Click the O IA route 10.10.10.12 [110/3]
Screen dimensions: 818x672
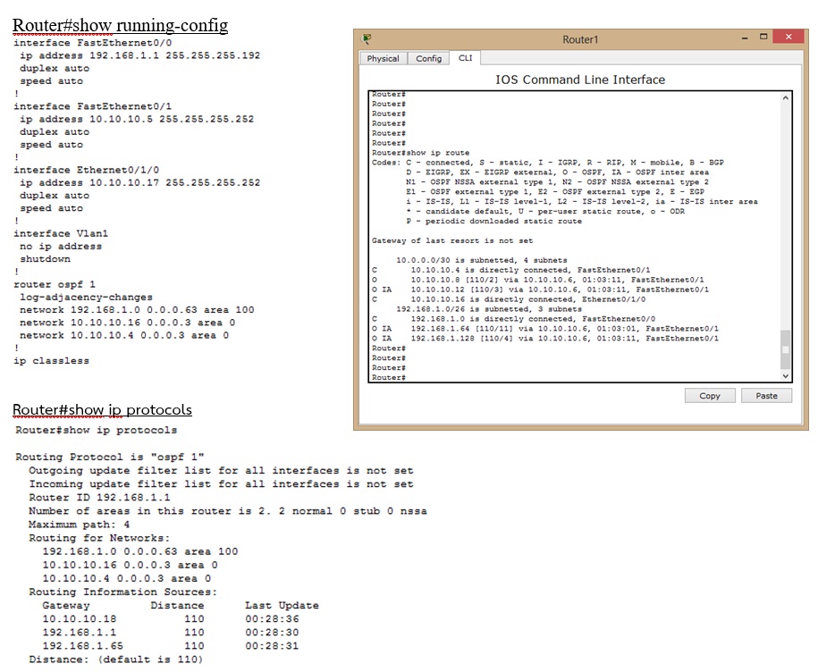click(x=540, y=290)
